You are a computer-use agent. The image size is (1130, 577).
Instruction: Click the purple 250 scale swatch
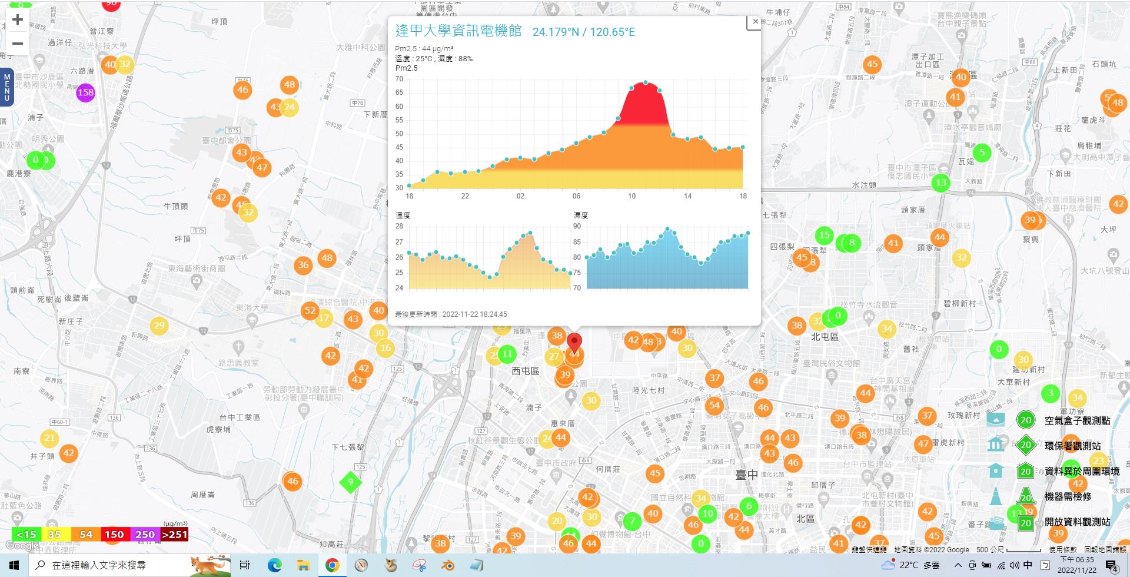(145, 534)
